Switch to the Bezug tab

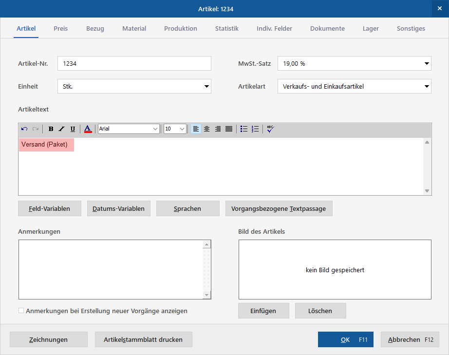pyautogui.click(x=95, y=29)
